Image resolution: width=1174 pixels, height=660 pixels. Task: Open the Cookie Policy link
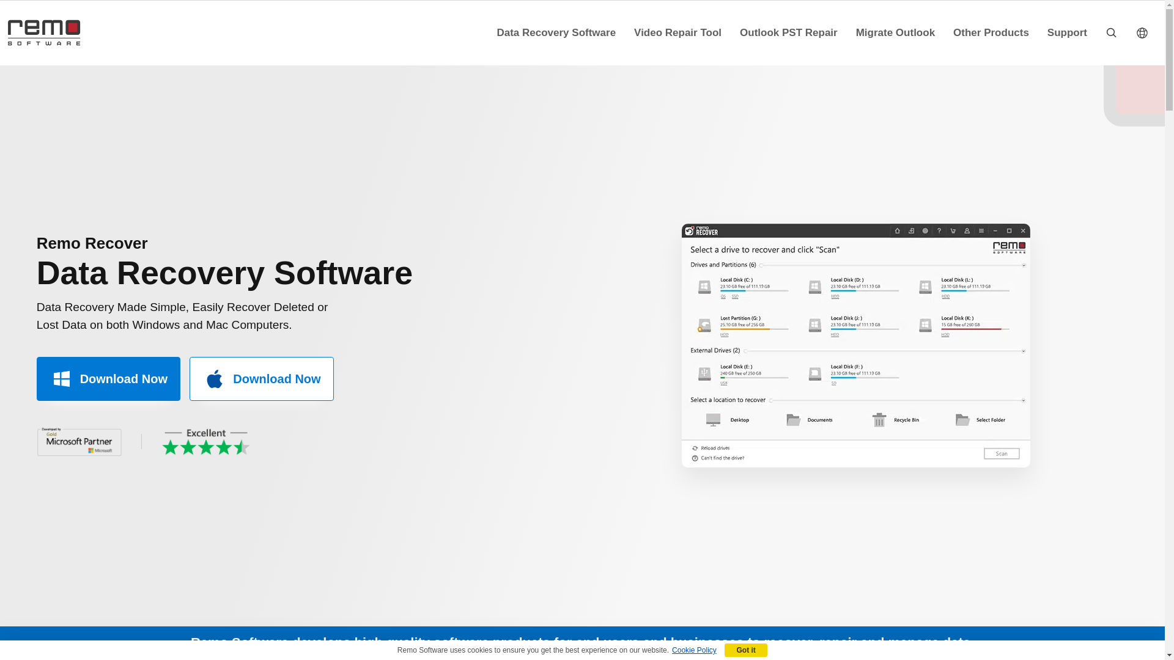coord(694,650)
